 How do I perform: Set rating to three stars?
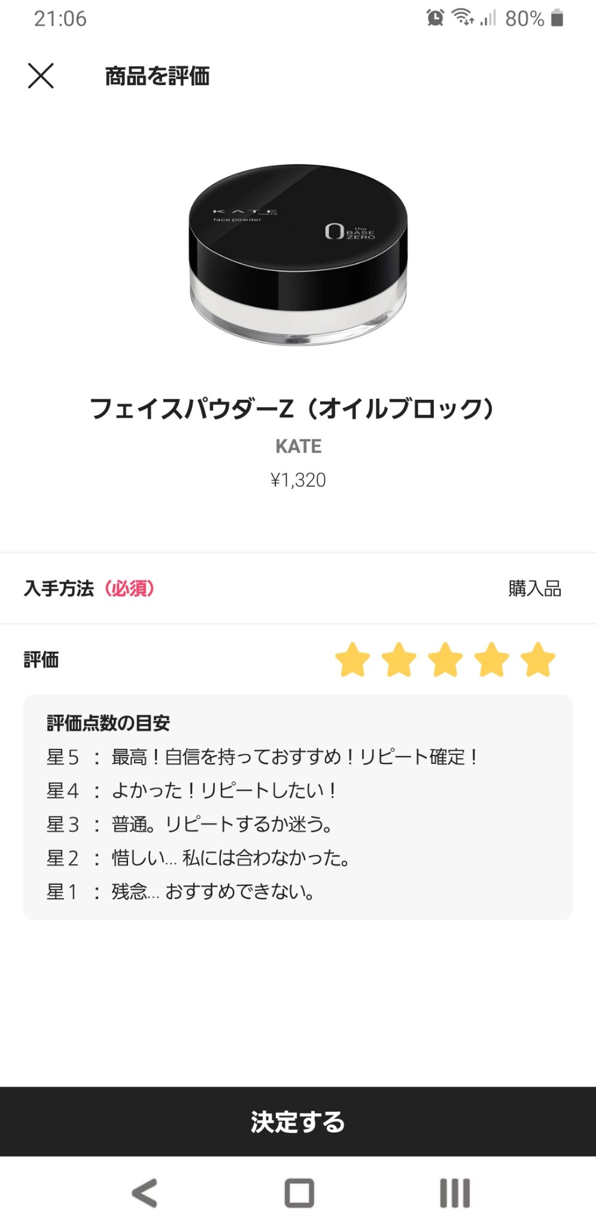(x=445, y=660)
